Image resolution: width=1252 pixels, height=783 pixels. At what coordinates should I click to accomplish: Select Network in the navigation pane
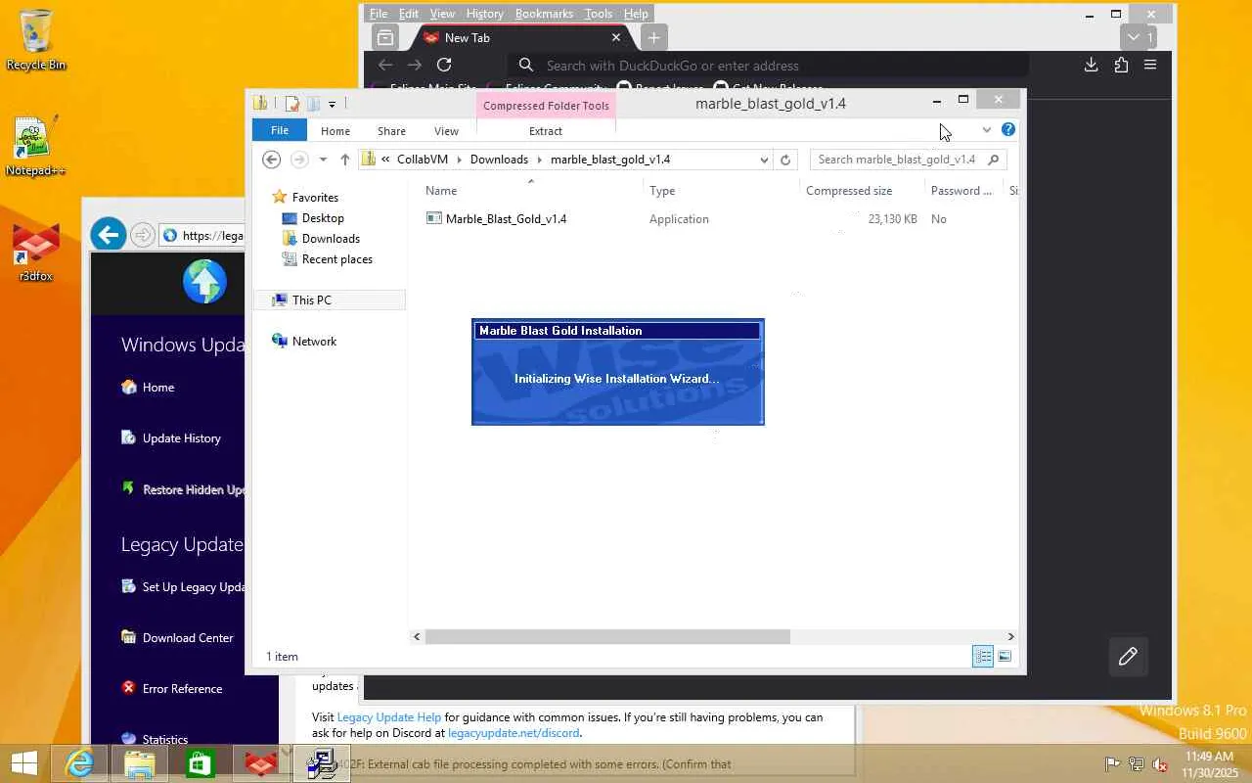click(x=314, y=342)
